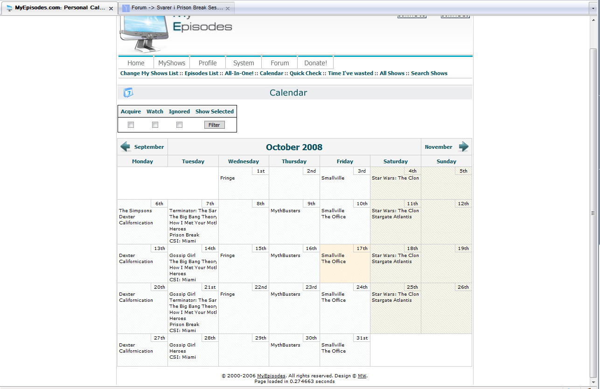
Task: Click MythBusters on October 16th
Action: (286, 256)
